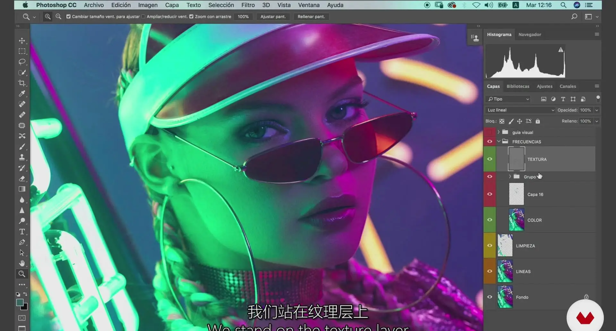The image size is (616, 331).
Task: Click the 100% zoom button
Action: (x=243, y=17)
